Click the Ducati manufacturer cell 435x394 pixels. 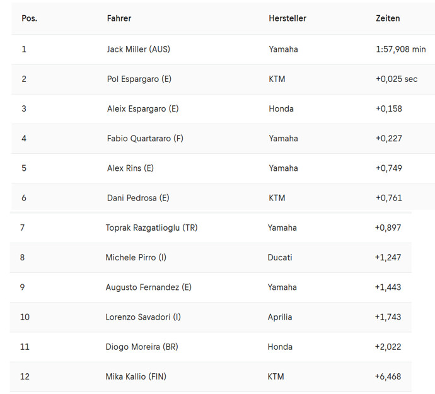[279, 257]
